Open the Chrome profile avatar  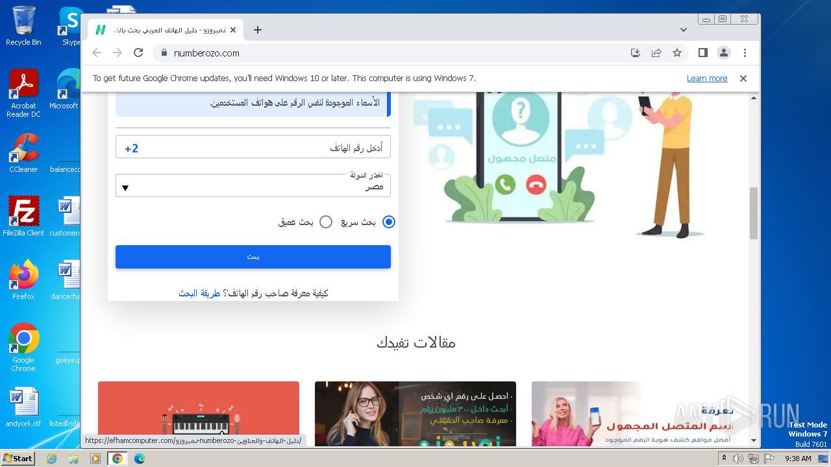[724, 53]
